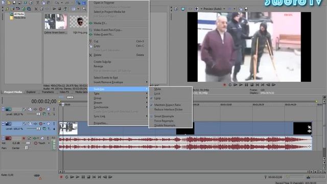Toggle Mute on audio track 3

pyautogui.click(x=42, y=139)
